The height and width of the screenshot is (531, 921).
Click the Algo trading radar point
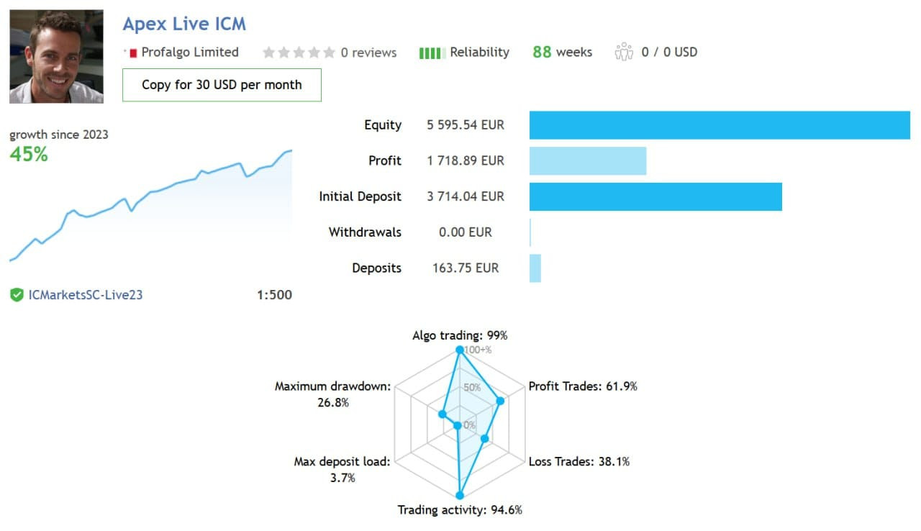pyautogui.click(x=459, y=350)
